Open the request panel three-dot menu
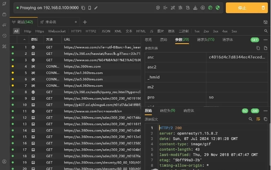 pos(265,40)
